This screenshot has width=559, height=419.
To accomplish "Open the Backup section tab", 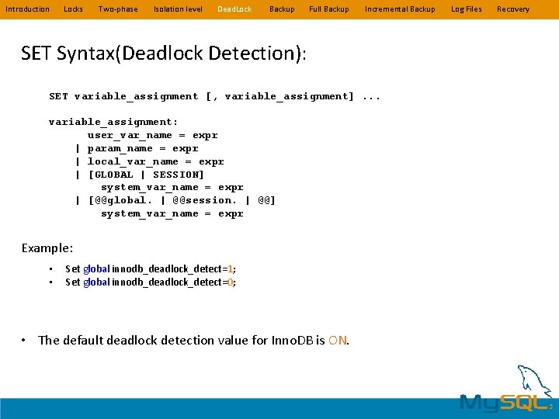I will pos(282,9).
